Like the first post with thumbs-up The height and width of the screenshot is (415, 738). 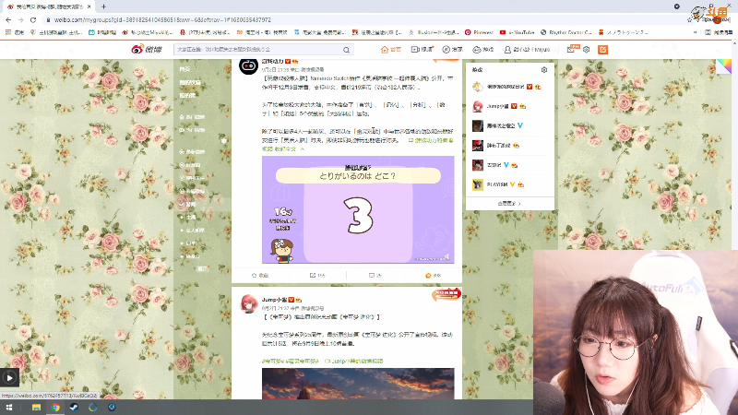point(433,275)
